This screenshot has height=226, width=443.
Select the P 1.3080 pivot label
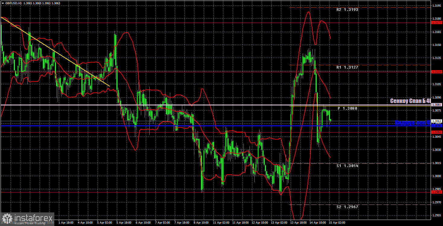pyautogui.click(x=347, y=108)
